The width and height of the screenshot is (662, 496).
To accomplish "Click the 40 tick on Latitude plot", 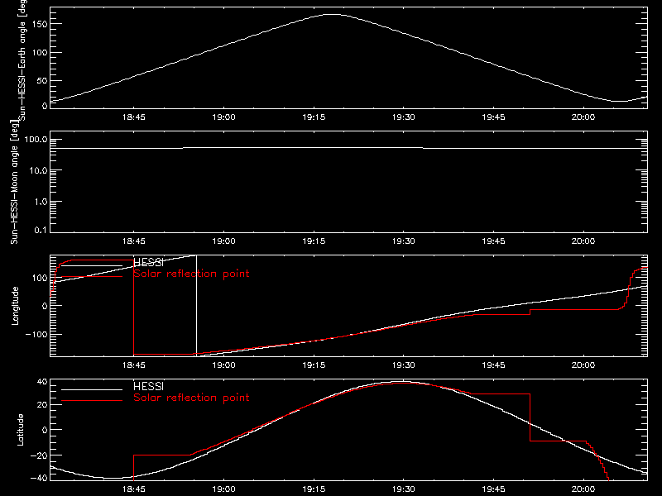I will pos(42,382).
